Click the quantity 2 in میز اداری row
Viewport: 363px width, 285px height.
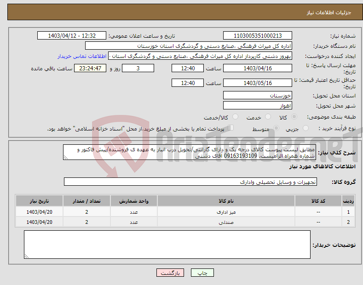(x=86, y=212)
